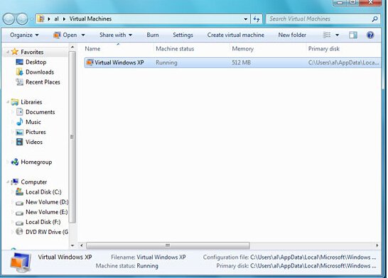Click the Recent Places icon
Viewport: 388px width, 278px height.
[x=19, y=82]
